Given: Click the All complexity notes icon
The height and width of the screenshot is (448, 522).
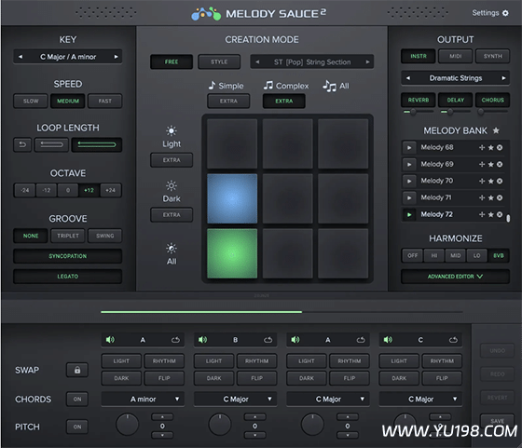Looking at the screenshot, I should [x=329, y=86].
